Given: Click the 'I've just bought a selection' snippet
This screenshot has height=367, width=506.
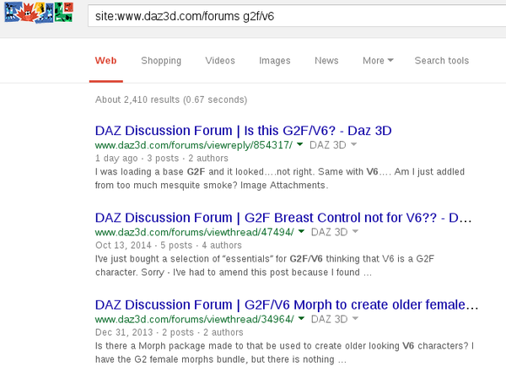Looking at the screenshot, I should tap(265, 266).
